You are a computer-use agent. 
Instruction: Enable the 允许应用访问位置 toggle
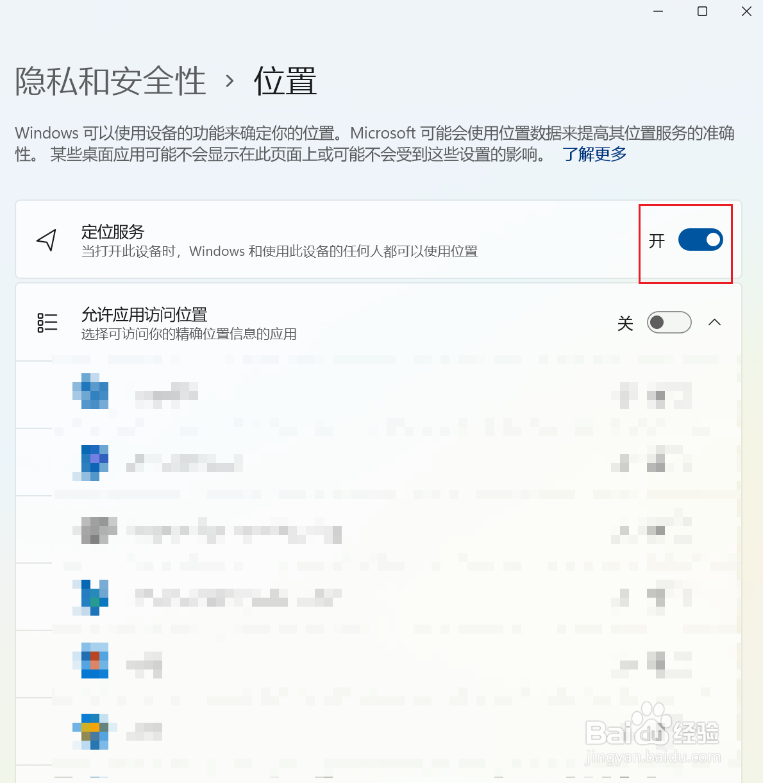(x=669, y=322)
